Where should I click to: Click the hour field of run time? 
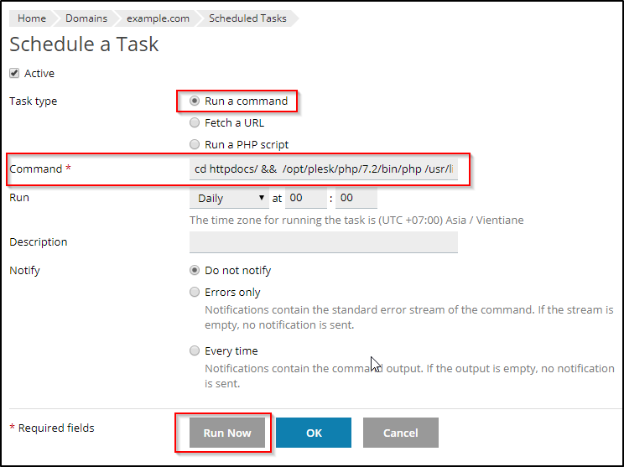[x=305, y=199]
